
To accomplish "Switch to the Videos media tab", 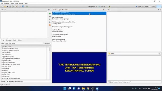I will 111,82.
